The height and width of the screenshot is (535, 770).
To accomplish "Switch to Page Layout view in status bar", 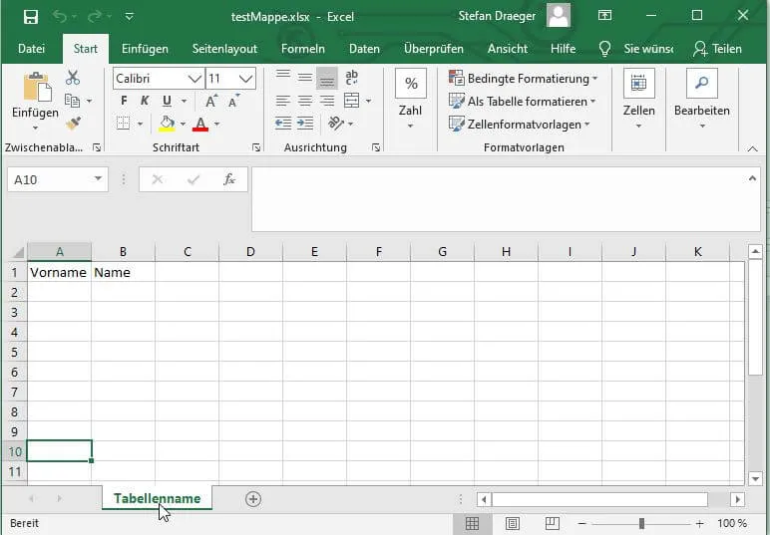I will point(512,523).
